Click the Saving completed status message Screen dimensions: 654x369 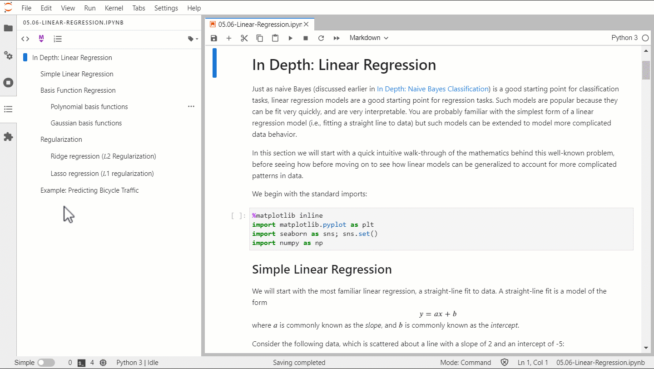(x=299, y=363)
